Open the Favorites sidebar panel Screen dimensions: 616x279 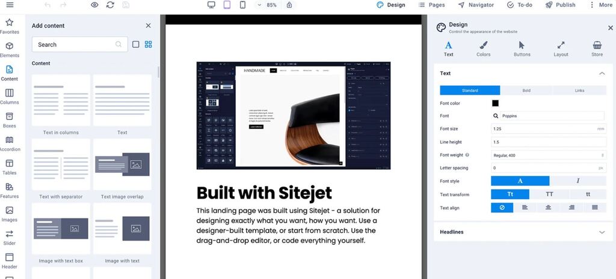(9, 26)
